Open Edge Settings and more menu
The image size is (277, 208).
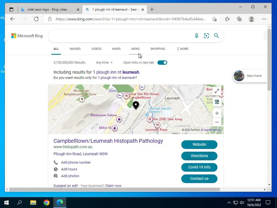(264, 19)
